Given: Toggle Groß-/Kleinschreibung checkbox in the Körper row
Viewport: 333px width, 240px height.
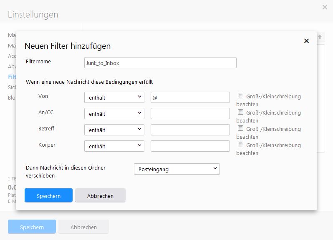Looking at the screenshot, I should click(240, 145).
